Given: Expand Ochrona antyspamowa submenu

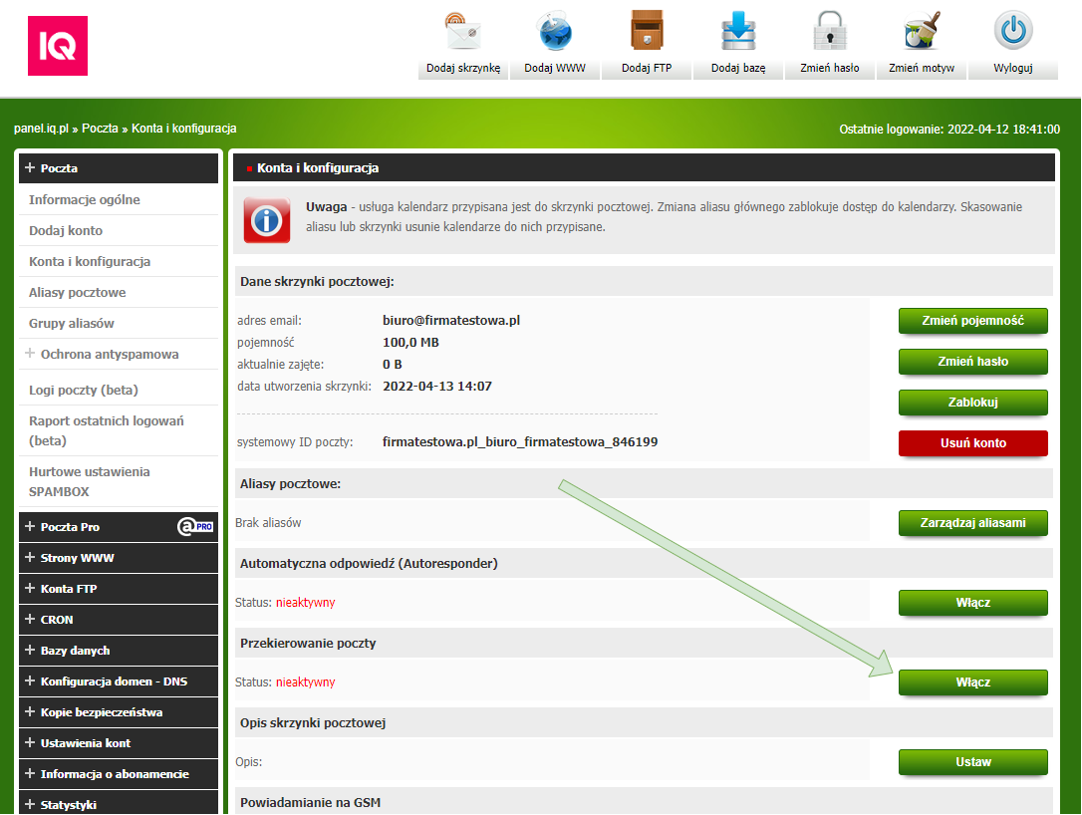Looking at the screenshot, I should tap(109, 354).
